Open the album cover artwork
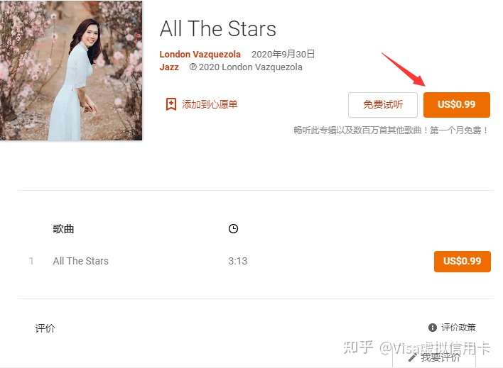The height and width of the screenshot is (368, 503). pyautogui.click(x=71, y=70)
